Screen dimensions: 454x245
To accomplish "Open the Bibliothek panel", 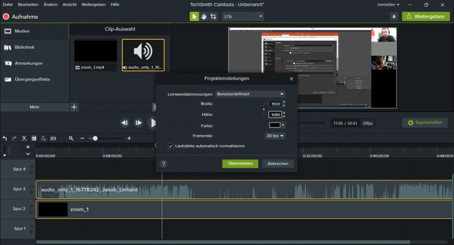I will pyautogui.click(x=24, y=47).
